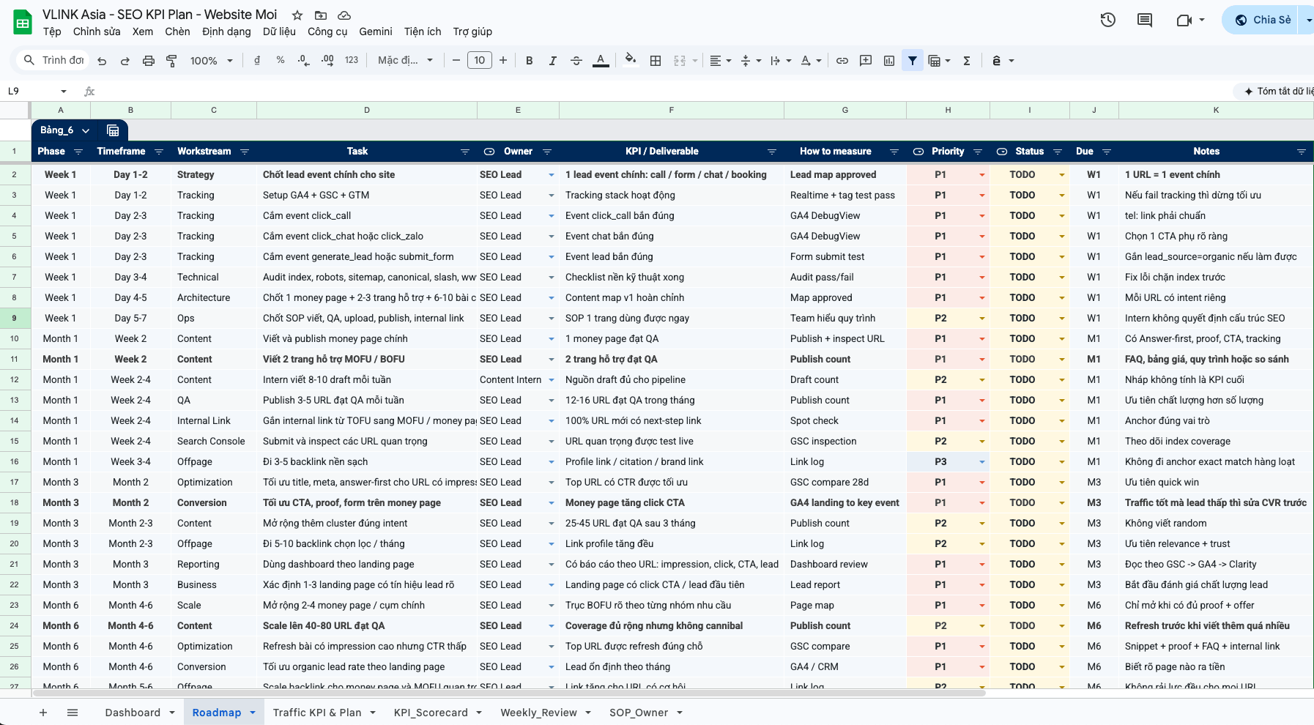The width and height of the screenshot is (1314, 725).
Task: Decrease font size minus button
Action: [x=456, y=61]
